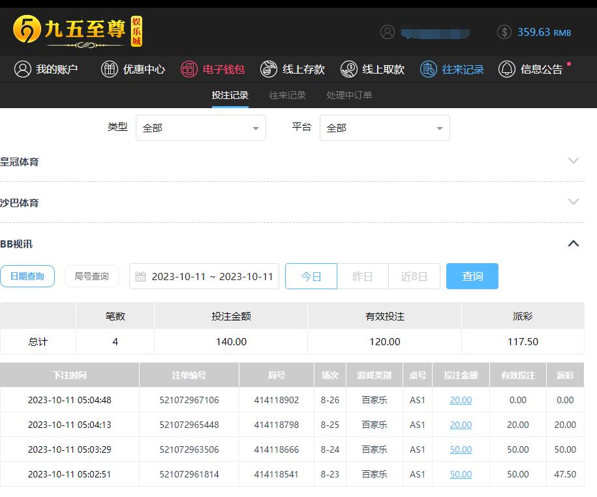Open bet amount 50.00 for order 521072963506
Screen dimensions: 597x497
click(461, 449)
